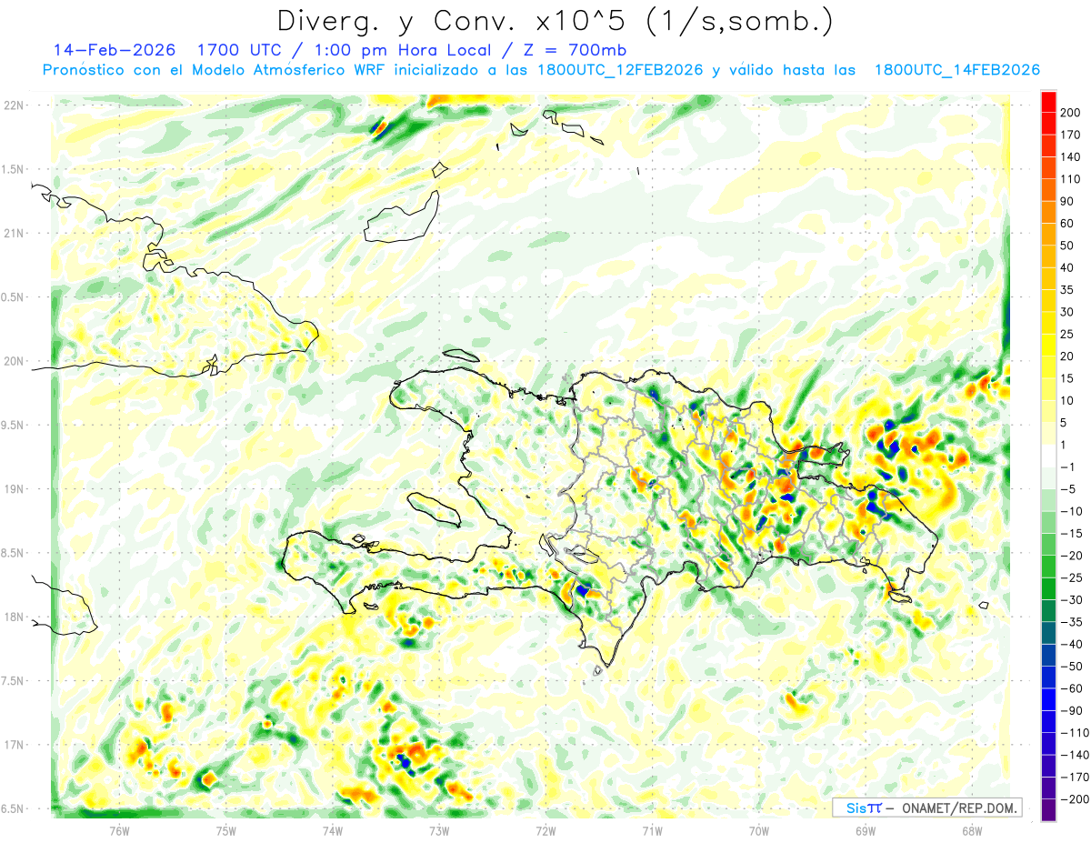Click legend value 90 on the color bar
1091x843 pixels.
tap(1067, 201)
